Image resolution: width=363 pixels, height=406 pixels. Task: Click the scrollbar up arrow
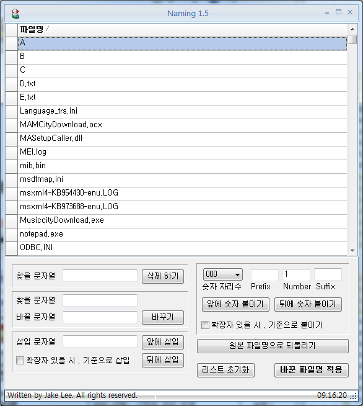pyautogui.click(x=352, y=29)
